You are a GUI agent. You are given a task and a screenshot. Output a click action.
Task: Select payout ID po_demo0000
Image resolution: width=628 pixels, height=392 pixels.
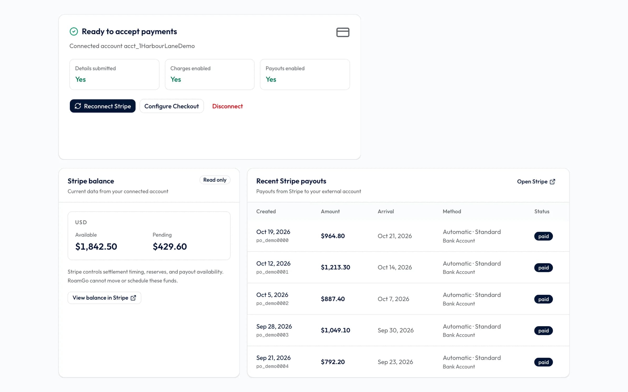272,240
